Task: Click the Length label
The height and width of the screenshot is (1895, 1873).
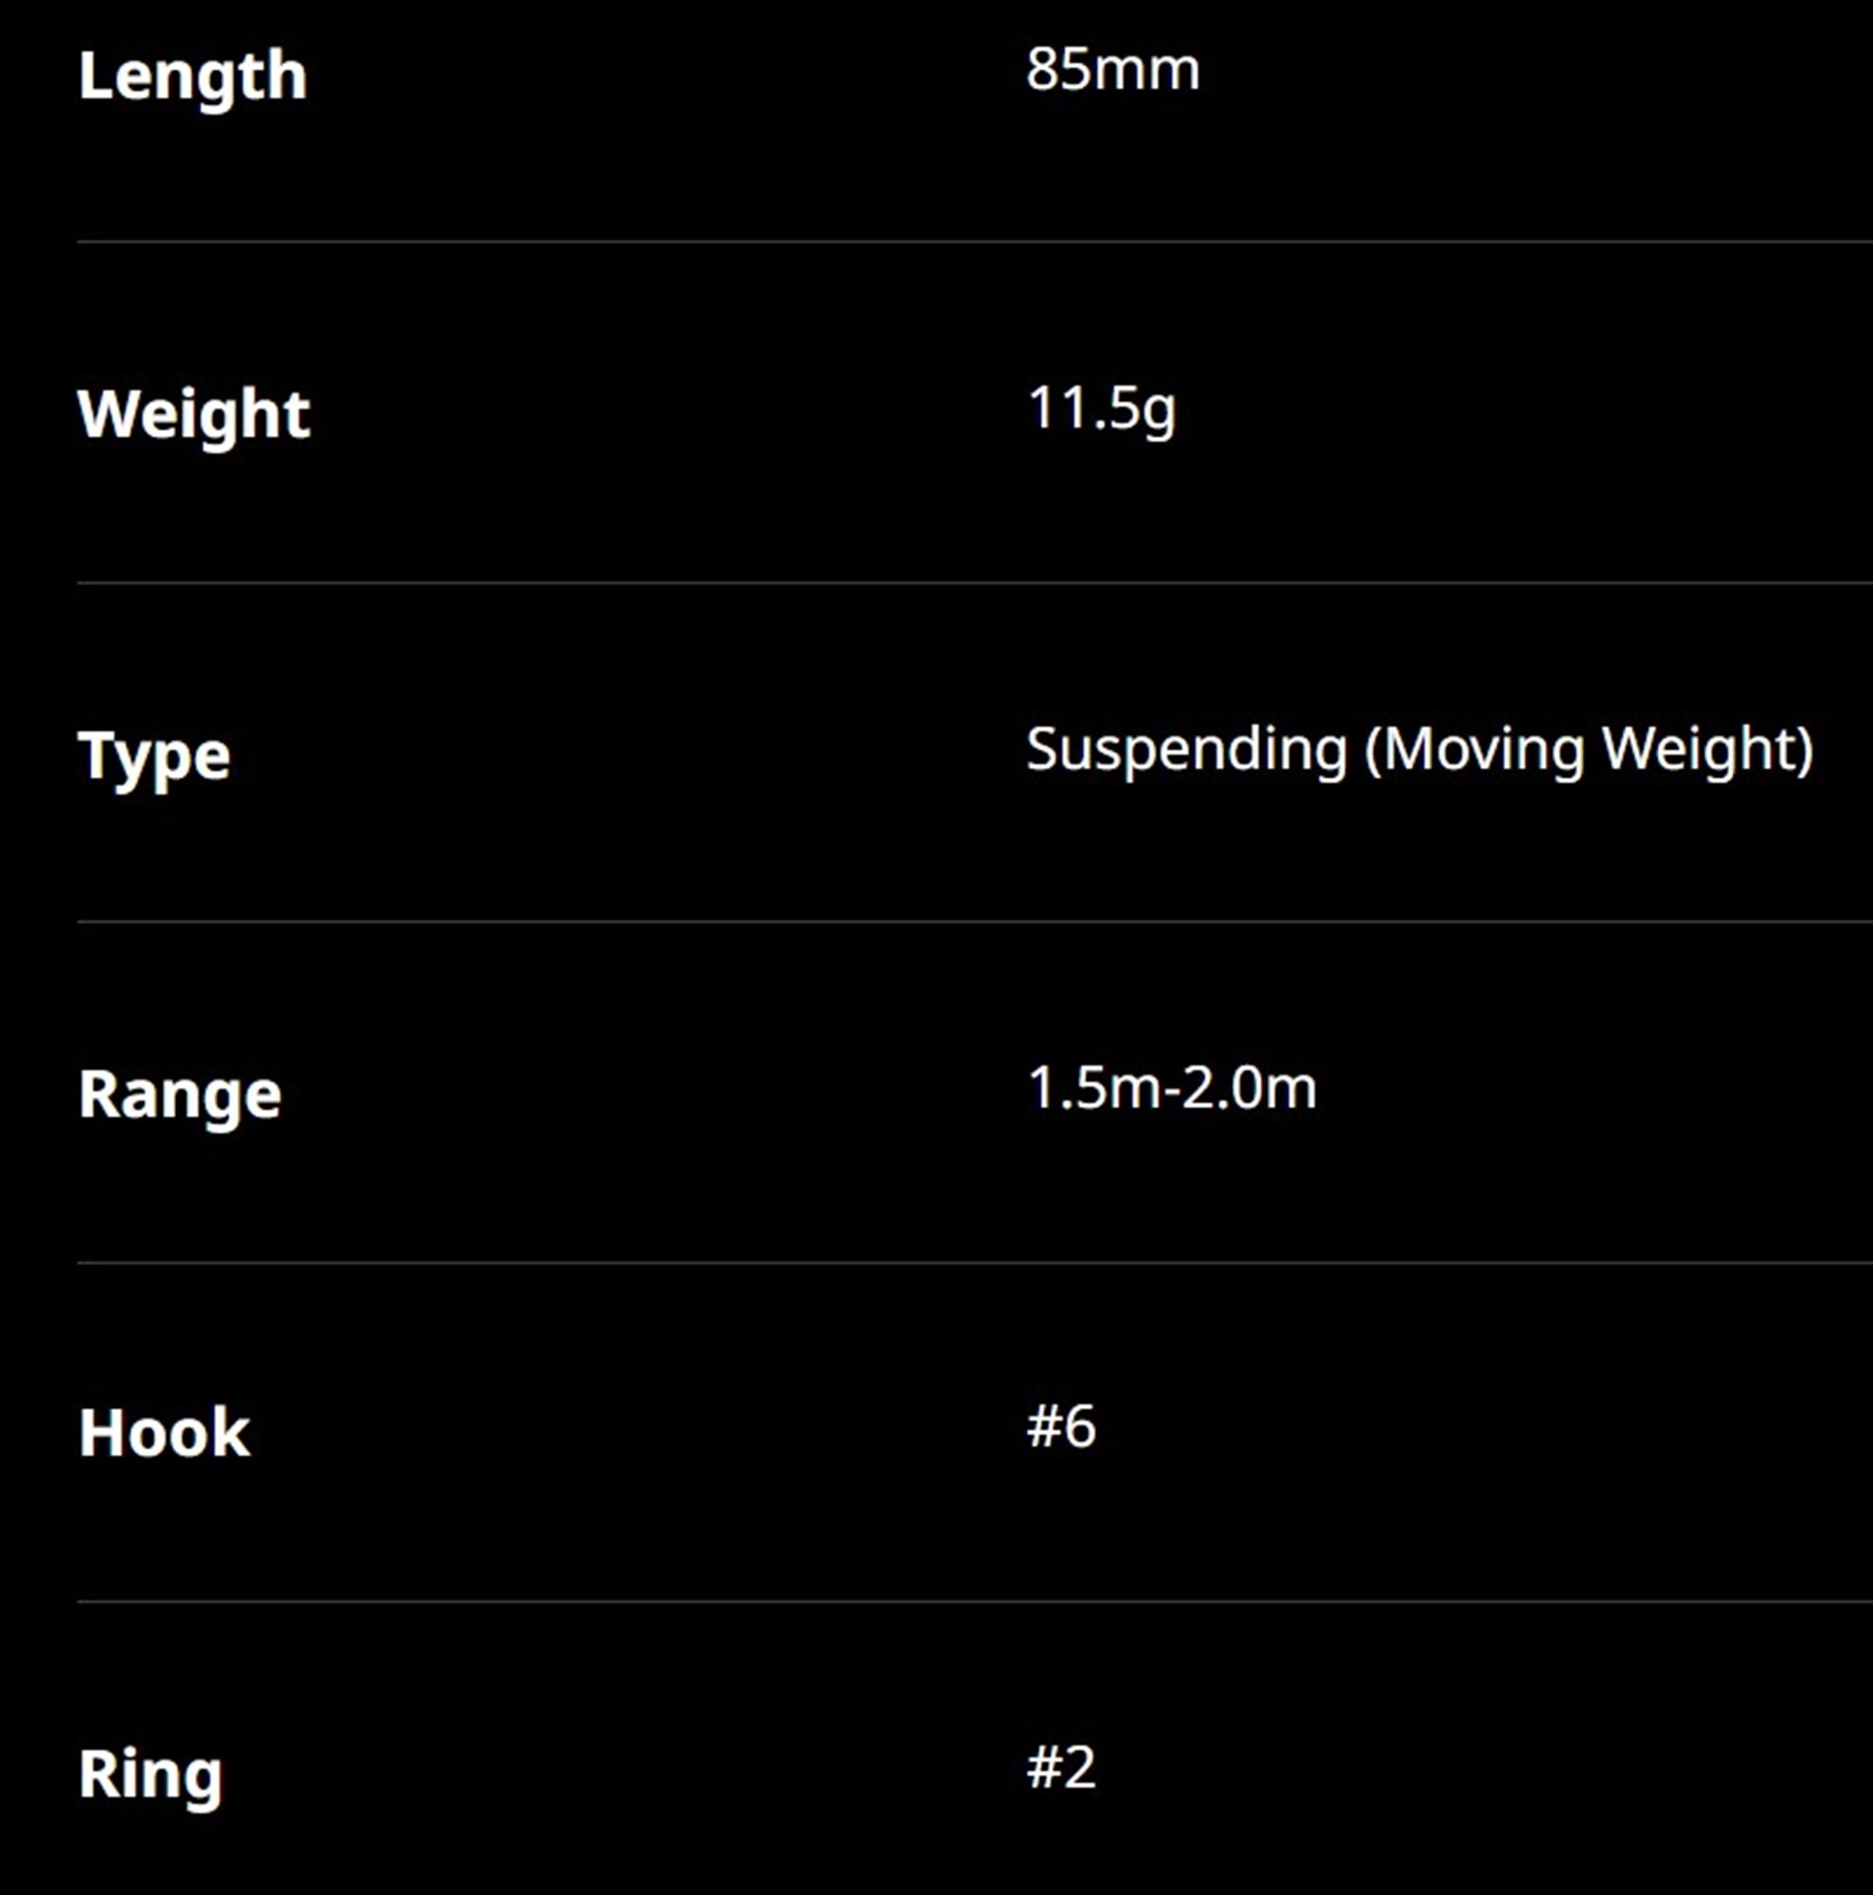Action: tap(192, 77)
